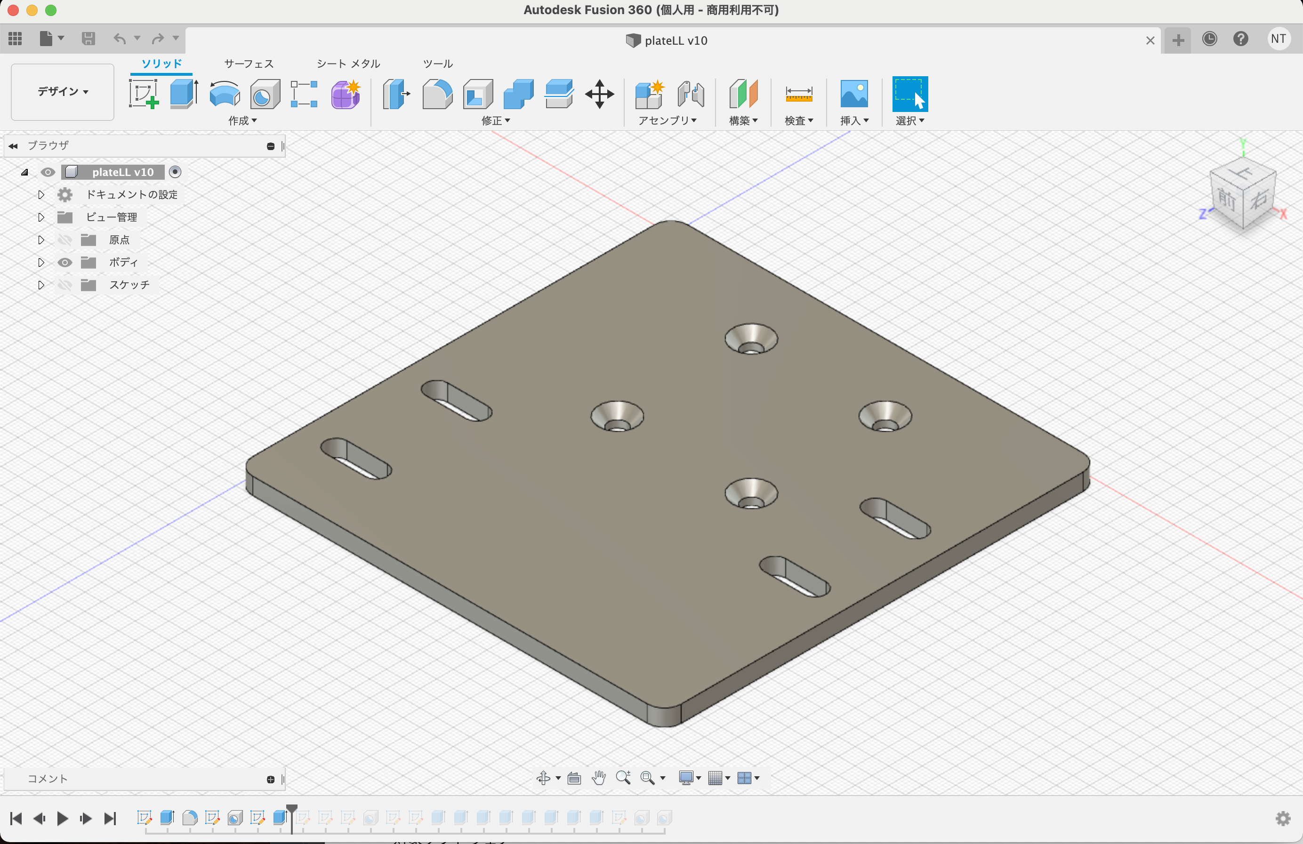The height and width of the screenshot is (844, 1303).
Task: Open the 修正 dropdown menu
Action: pos(496,120)
